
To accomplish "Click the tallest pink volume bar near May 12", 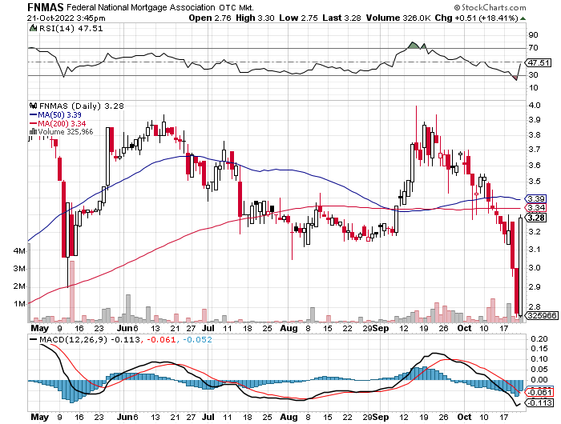I will click(72, 291).
